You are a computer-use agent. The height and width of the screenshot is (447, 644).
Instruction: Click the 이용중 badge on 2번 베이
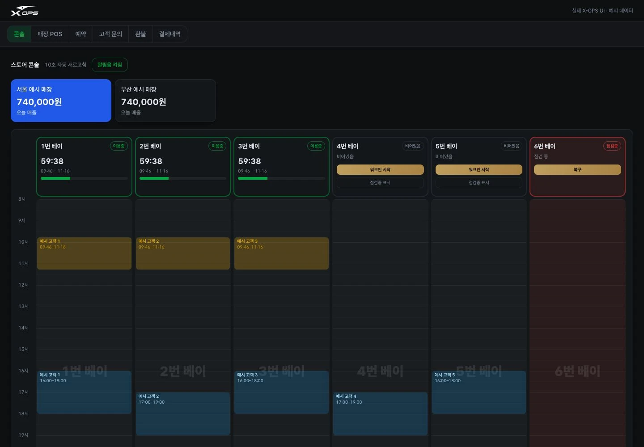[217, 146]
